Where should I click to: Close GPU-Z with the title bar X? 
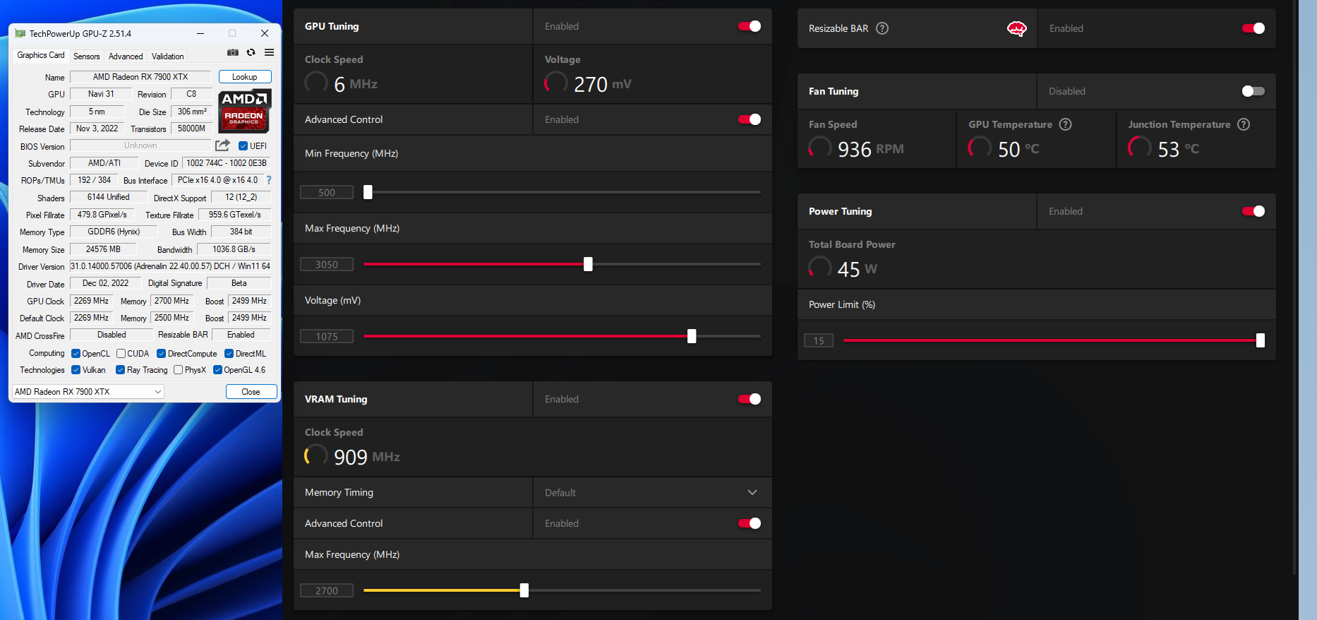pos(265,33)
